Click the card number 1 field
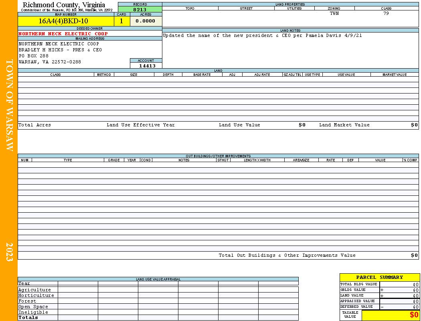The image size is (421, 321). coord(121,21)
